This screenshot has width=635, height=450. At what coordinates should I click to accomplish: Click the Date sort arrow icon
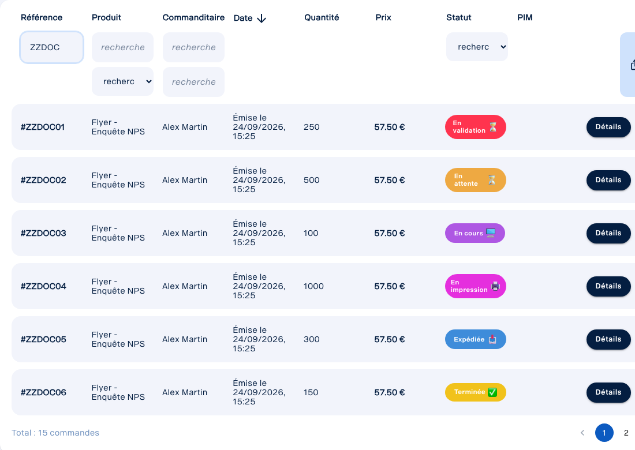[x=262, y=18]
